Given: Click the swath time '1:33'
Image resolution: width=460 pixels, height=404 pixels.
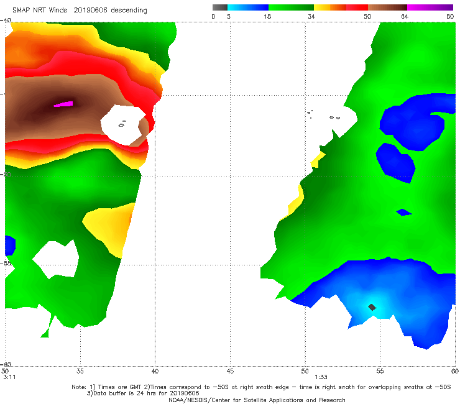Looking at the screenshot, I should [x=321, y=377].
